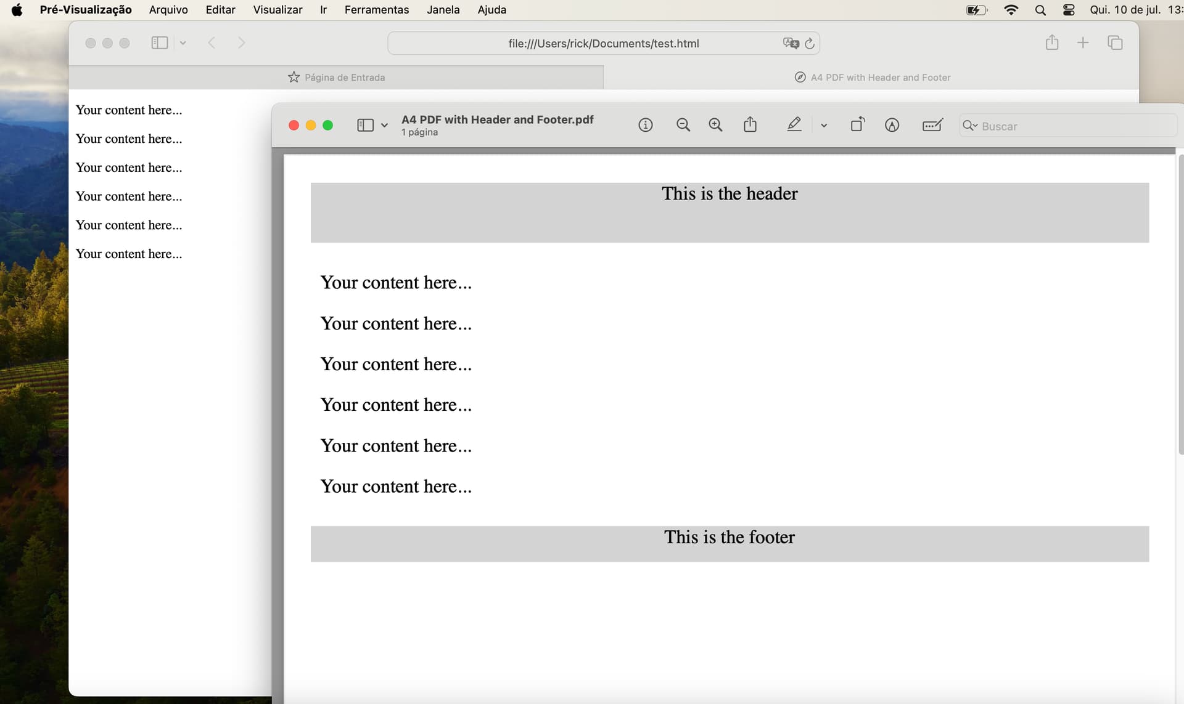Screen dimensions: 1184x704
Task: Zoom out of the PDF
Action: (683, 125)
